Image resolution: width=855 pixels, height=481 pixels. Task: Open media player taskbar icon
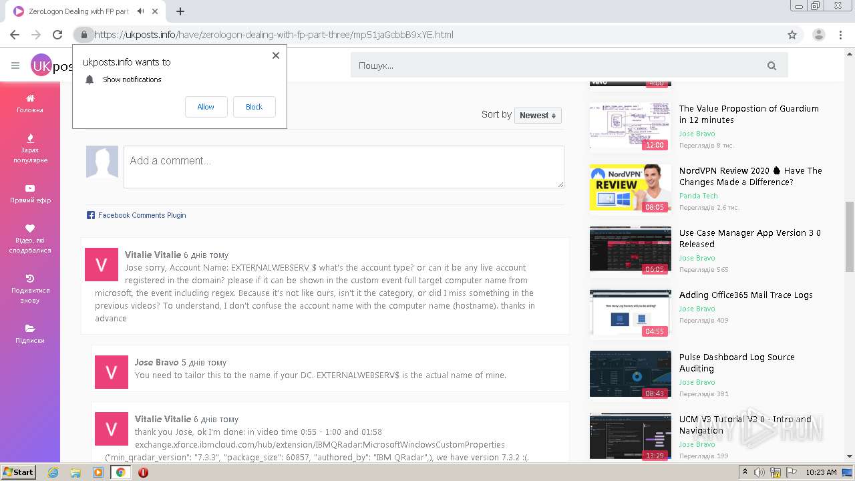pyautogui.click(x=98, y=472)
